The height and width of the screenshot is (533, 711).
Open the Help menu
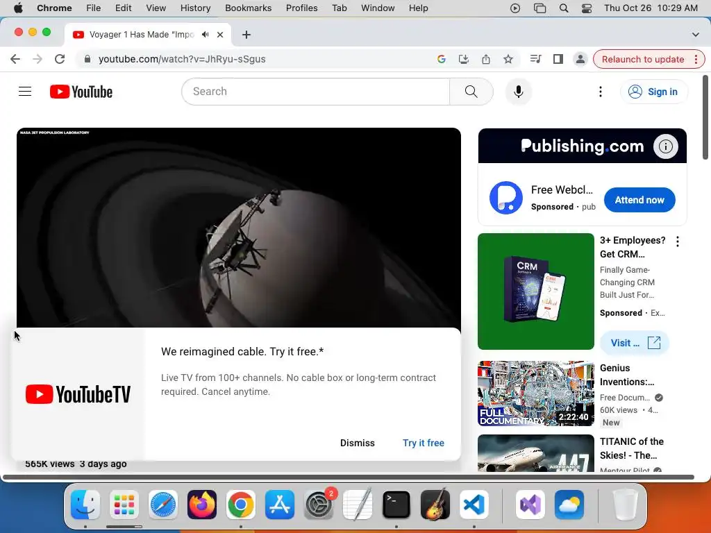pyautogui.click(x=418, y=8)
